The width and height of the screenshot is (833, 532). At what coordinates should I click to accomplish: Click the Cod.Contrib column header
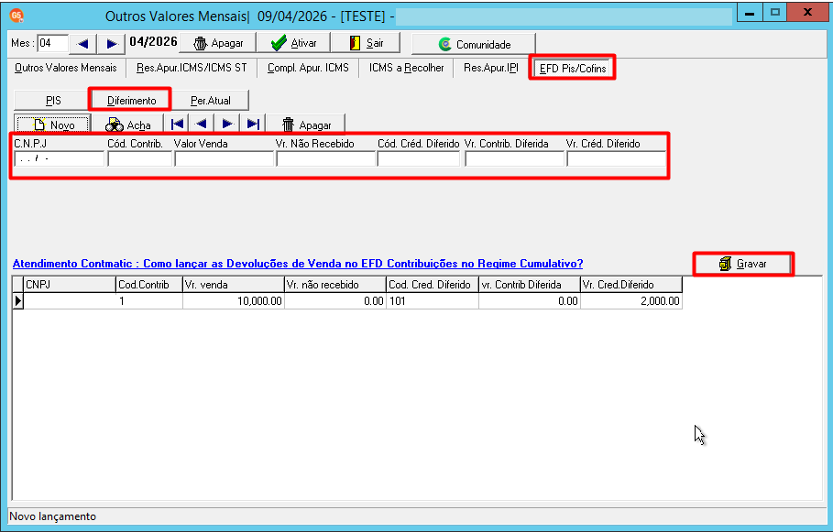[x=149, y=285]
